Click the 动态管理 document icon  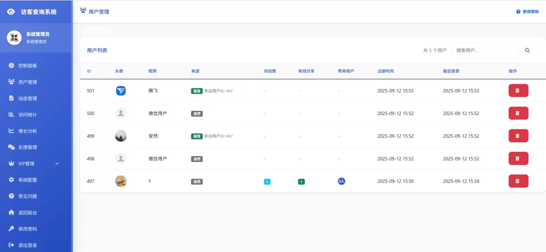[x=11, y=98]
